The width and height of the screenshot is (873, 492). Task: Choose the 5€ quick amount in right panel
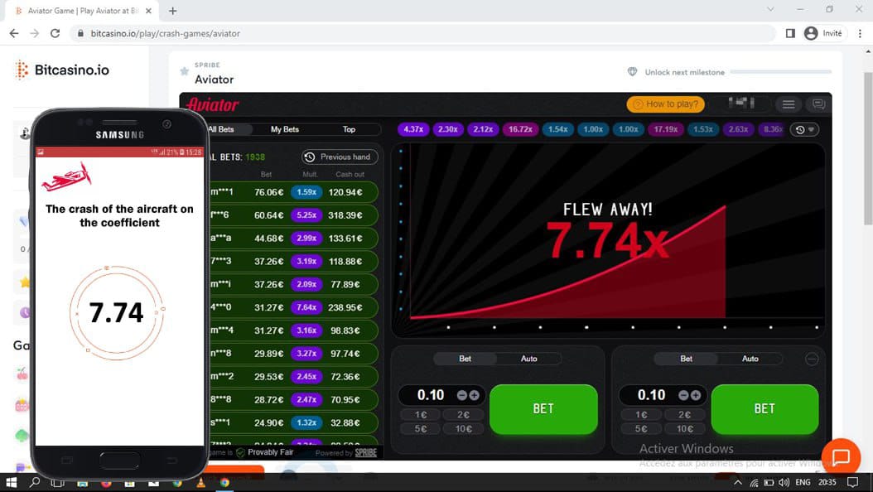641,428
